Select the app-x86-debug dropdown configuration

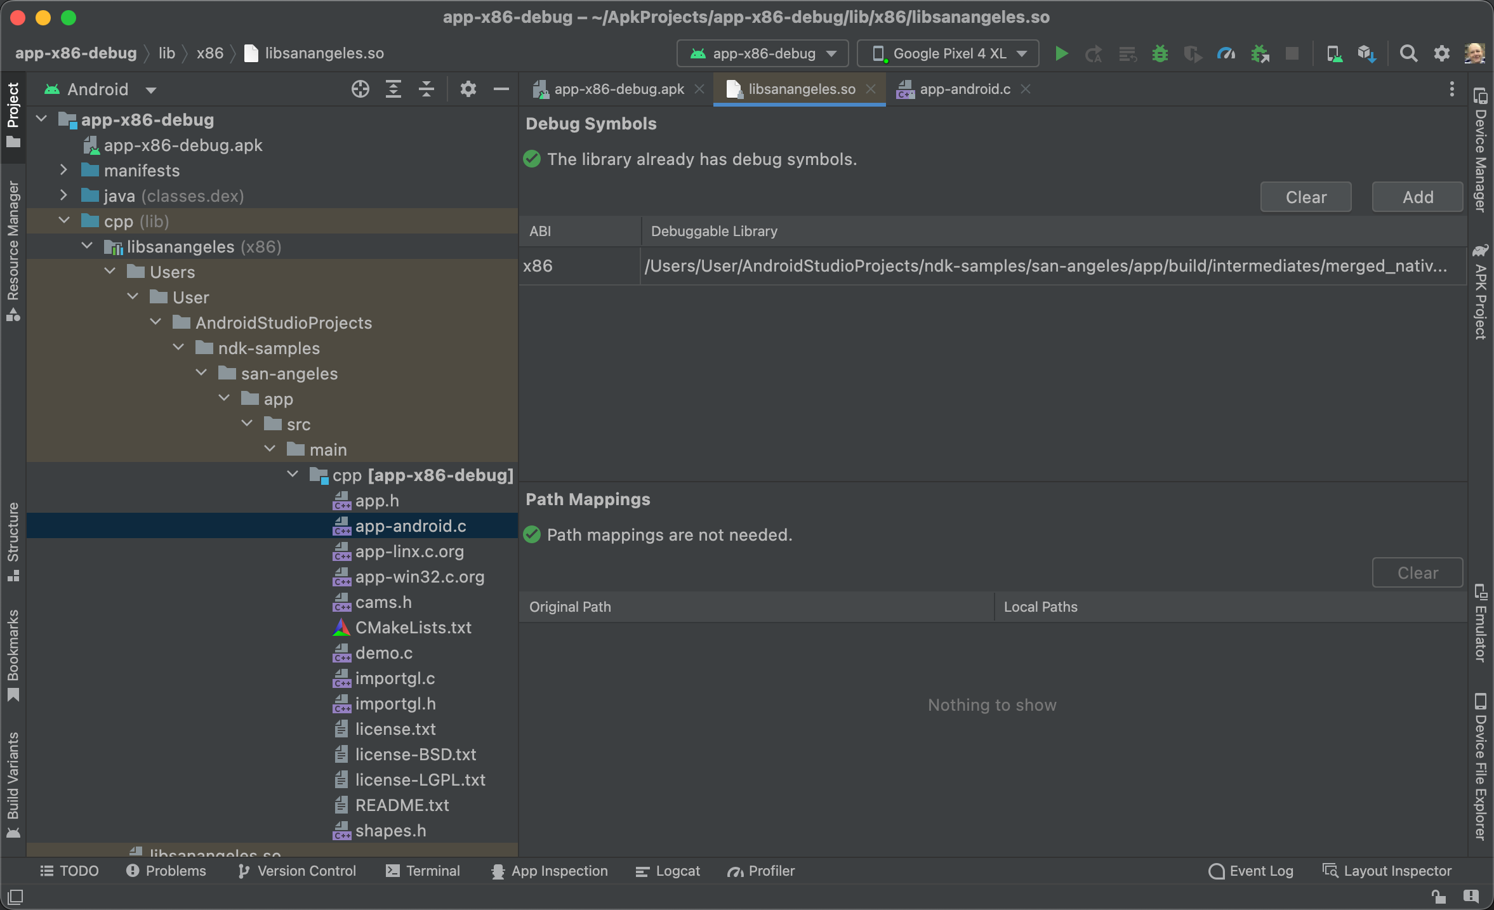(763, 52)
